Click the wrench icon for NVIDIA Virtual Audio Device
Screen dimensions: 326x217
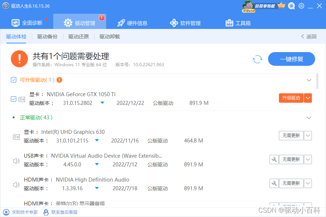(x=274, y=159)
